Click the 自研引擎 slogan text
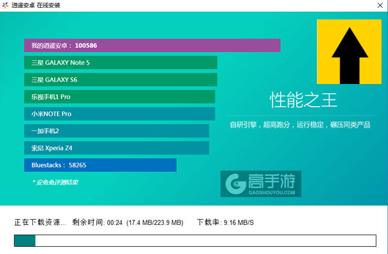The width and height of the screenshot is (388, 254). pos(300,125)
